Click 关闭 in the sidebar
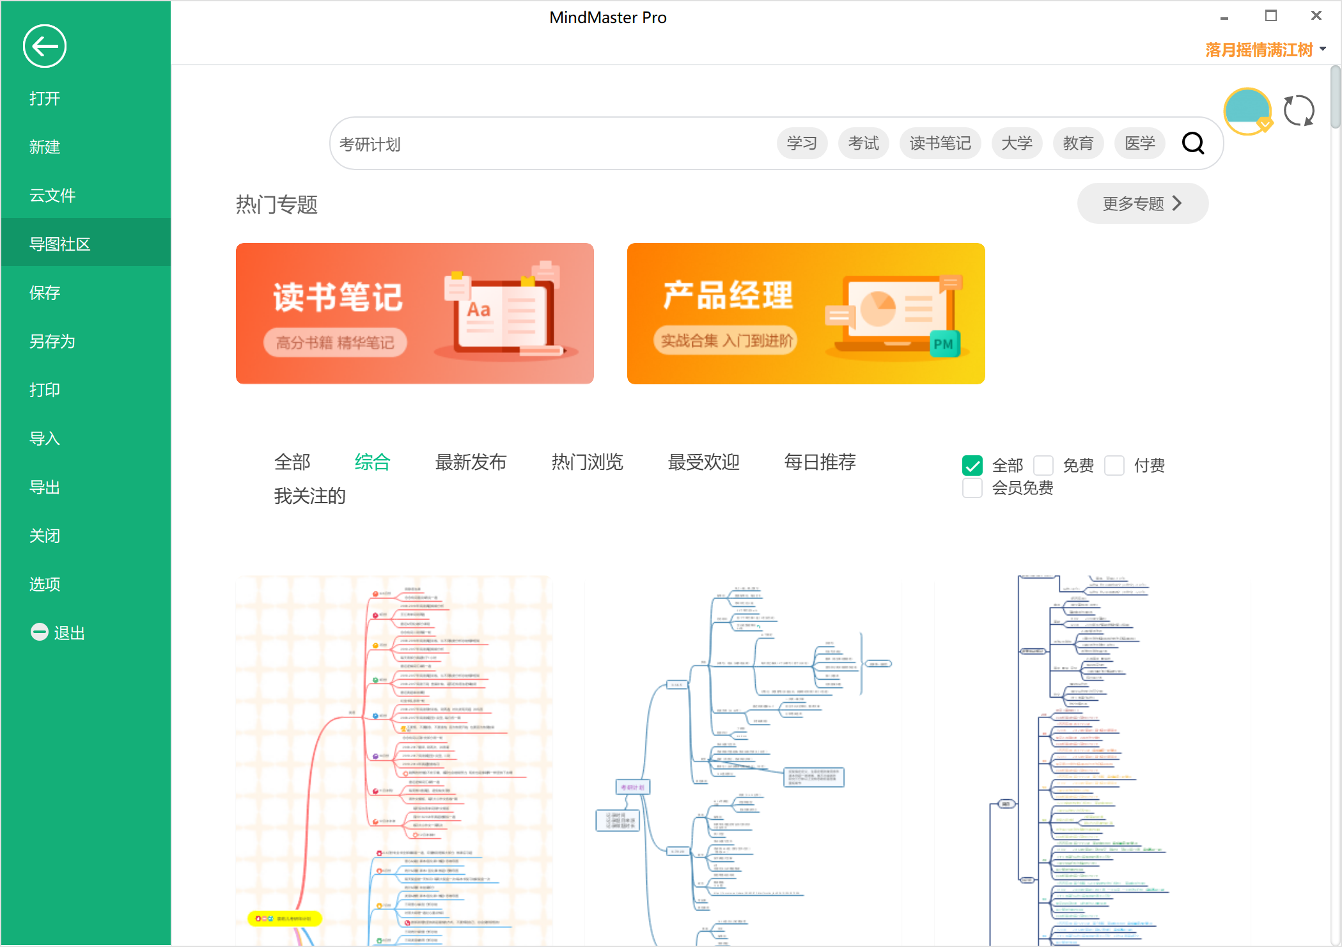Image resolution: width=1342 pixels, height=947 pixels. pos(86,536)
